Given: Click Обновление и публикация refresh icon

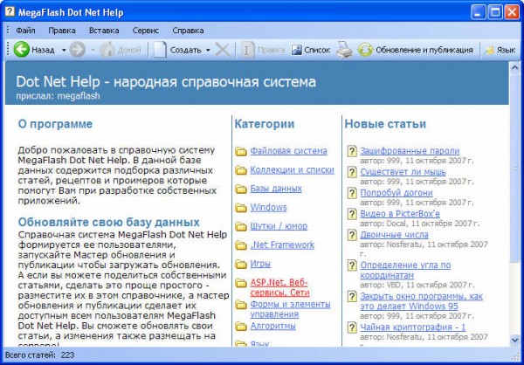Looking at the screenshot, I should click(365, 50).
